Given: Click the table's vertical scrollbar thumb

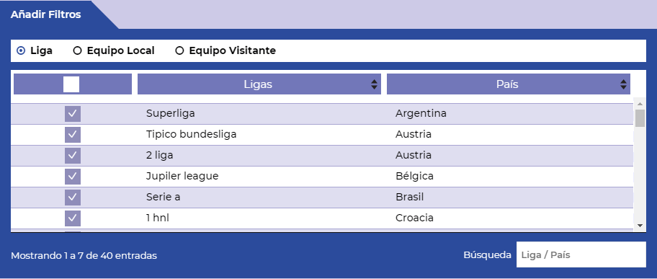Looking at the screenshot, I should 640,118.
